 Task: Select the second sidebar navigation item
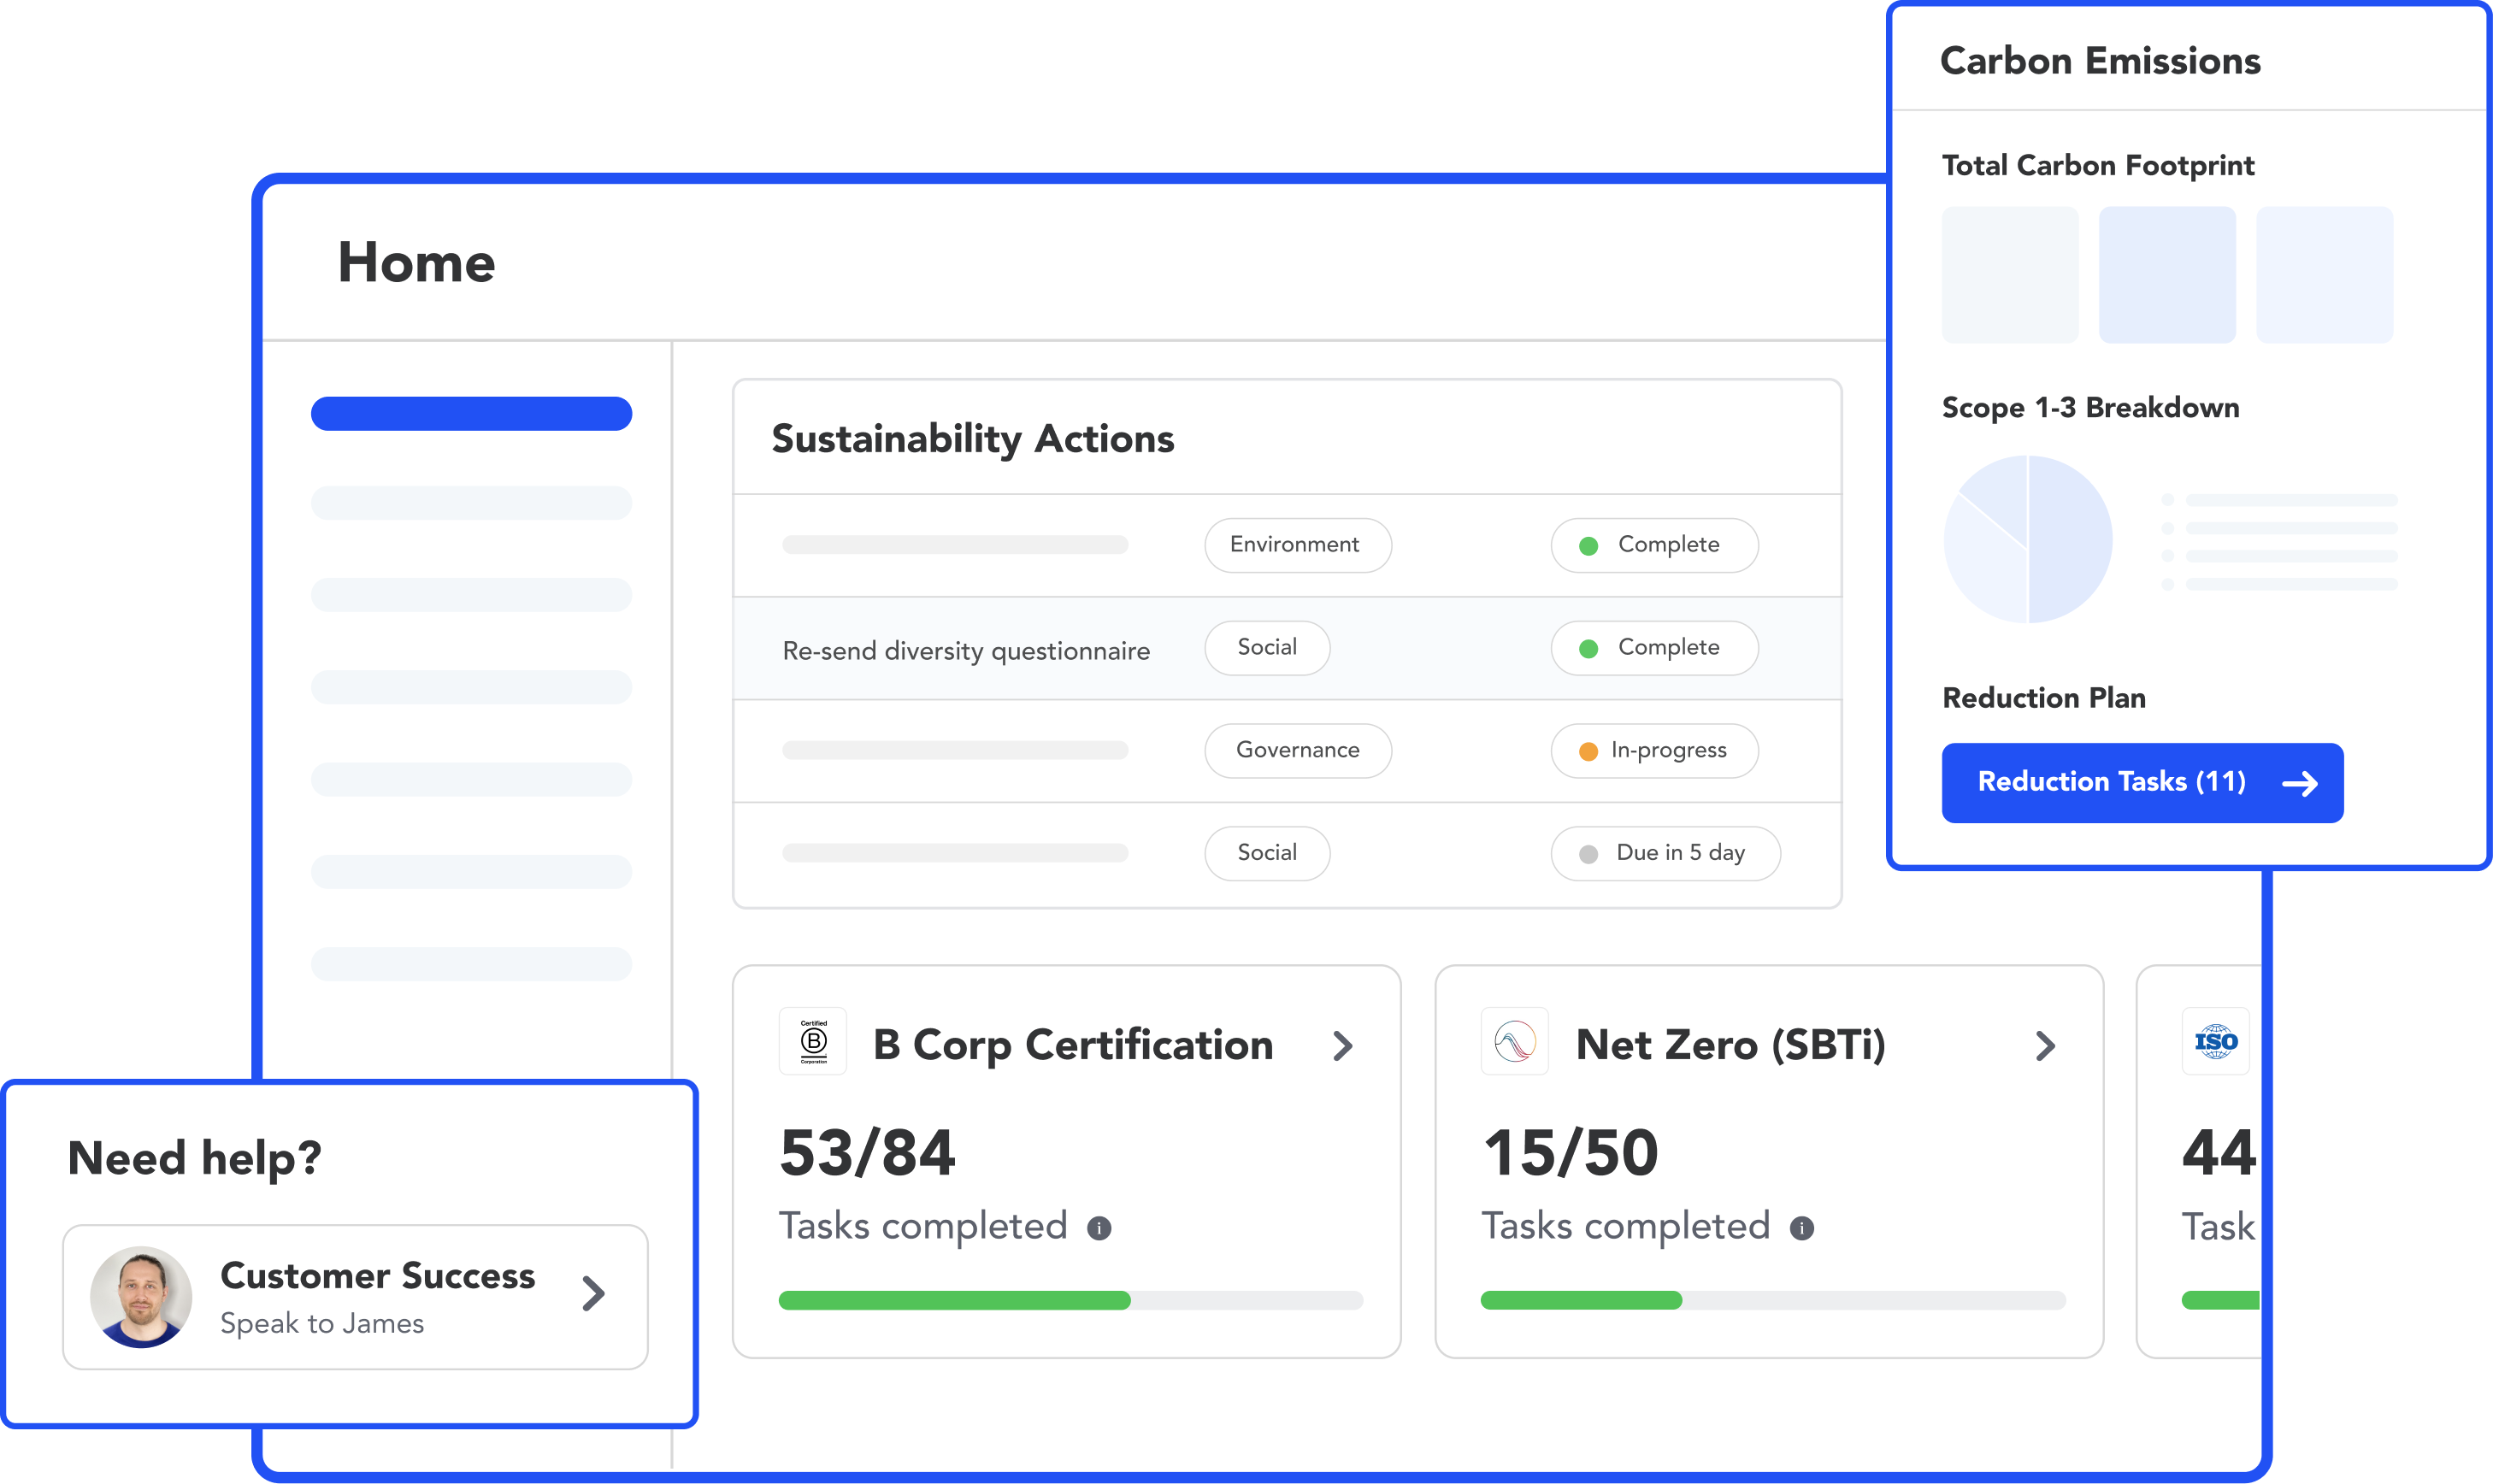pos(471,503)
